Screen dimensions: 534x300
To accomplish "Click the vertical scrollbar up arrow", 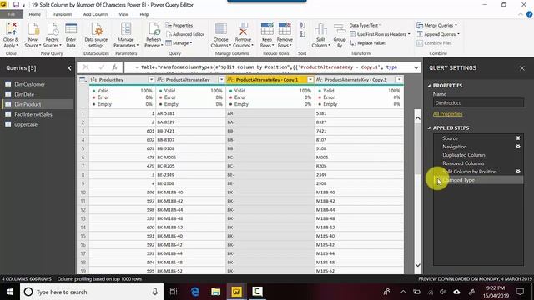I will (x=417, y=118).
